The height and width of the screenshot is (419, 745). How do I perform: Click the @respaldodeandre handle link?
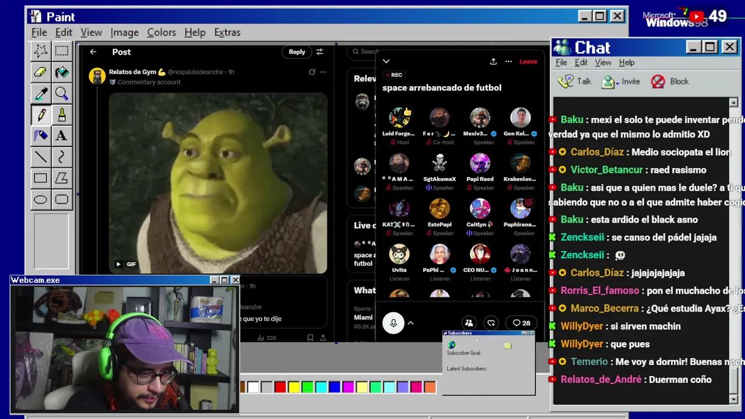pyautogui.click(x=196, y=72)
